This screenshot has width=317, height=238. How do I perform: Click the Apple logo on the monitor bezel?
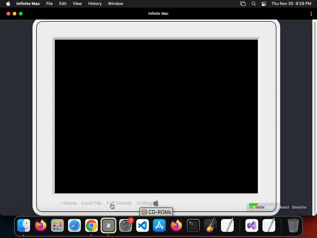pos(156,203)
